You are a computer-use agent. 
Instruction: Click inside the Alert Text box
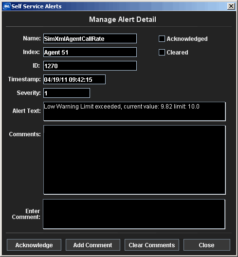pyautogui.click(x=134, y=111)
